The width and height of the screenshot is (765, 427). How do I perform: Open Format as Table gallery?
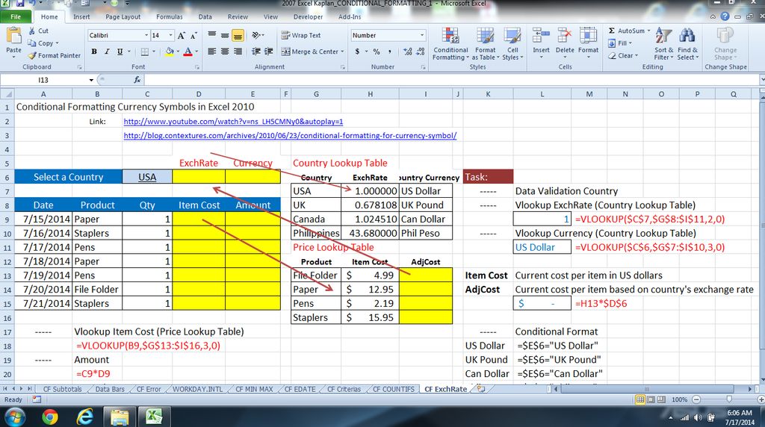coord(486,44)
